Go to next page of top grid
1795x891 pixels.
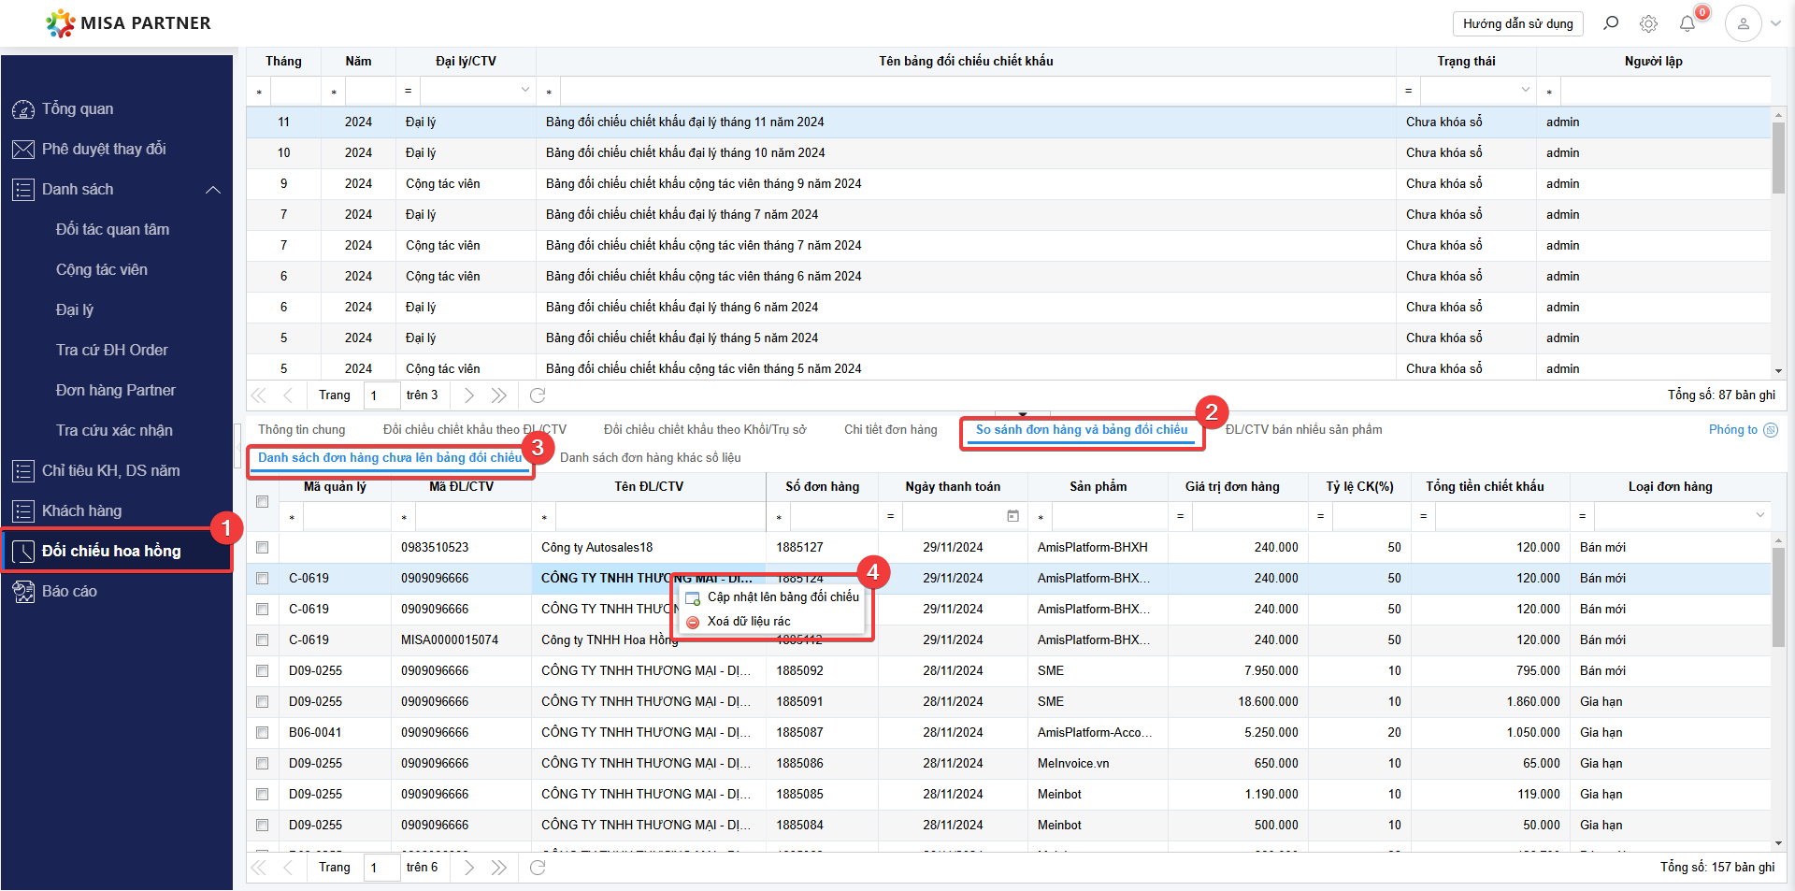pyautogui.click(x=469, y=395)
